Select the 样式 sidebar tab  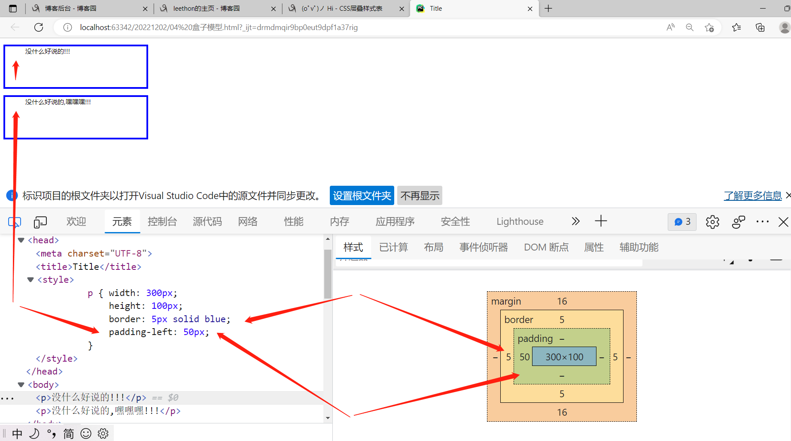pyautogui.click(x=353, y=247)
